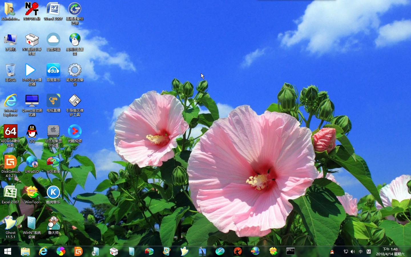
Task: Open the Administrator folder icon
Action: 11,11
